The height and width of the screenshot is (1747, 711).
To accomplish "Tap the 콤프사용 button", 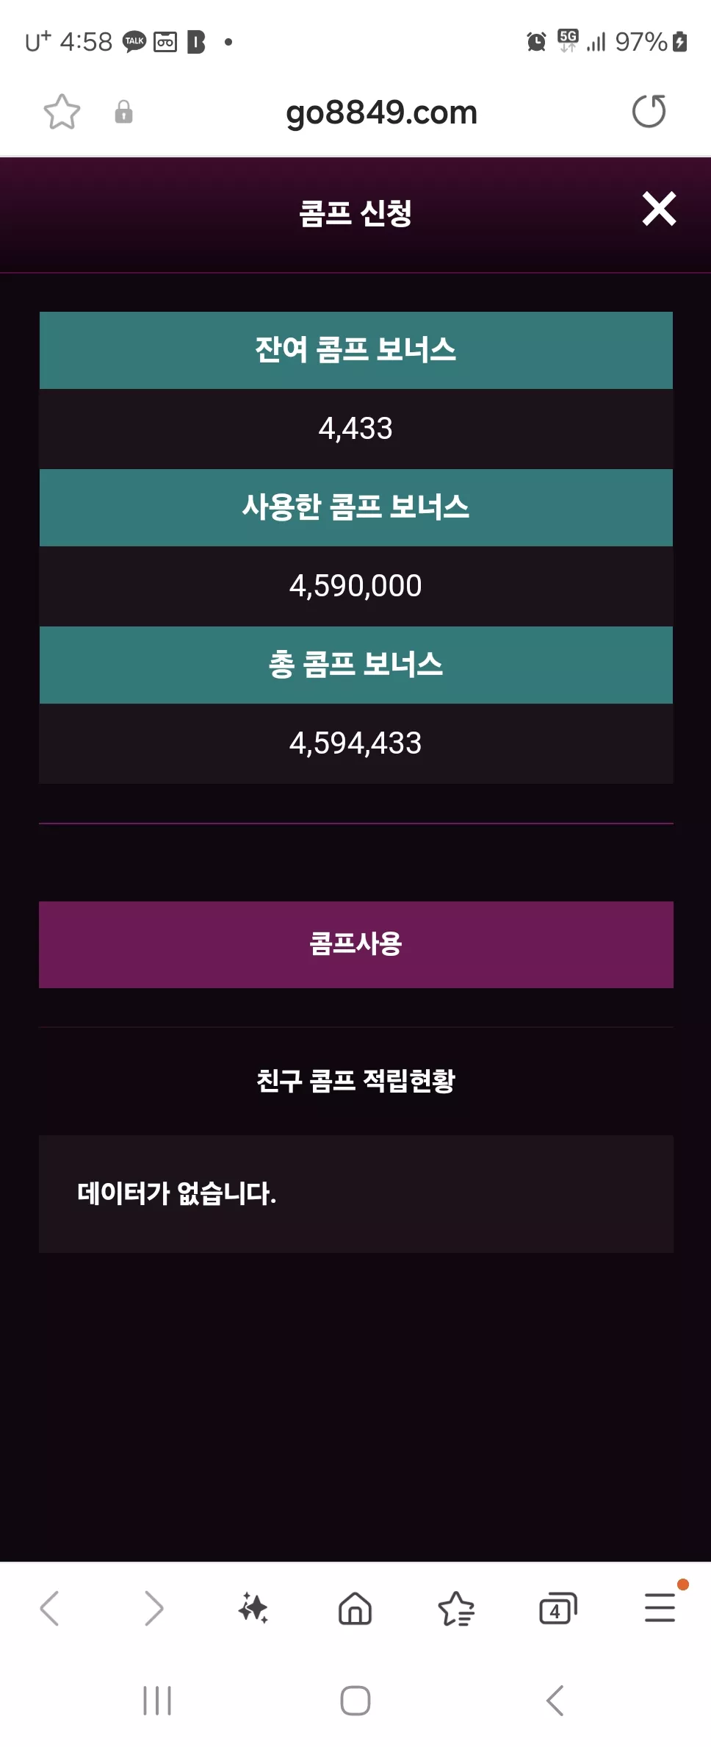I will [356, 944].
